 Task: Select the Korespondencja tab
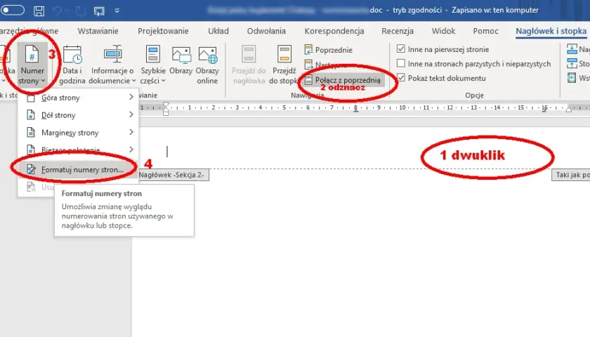click(x=334, y=31)
